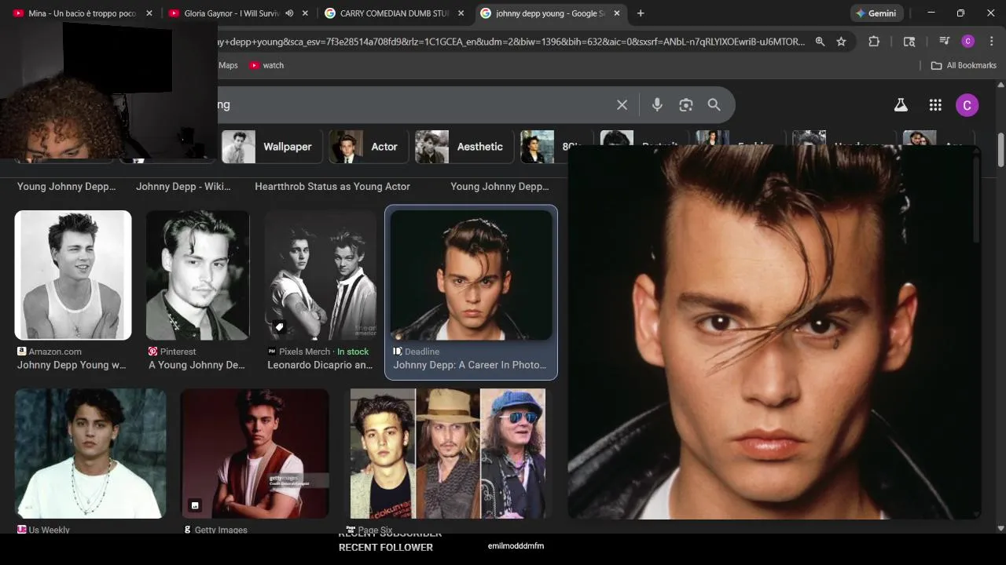The height and width of the screenshot is (565, 1006).
Task: Click the page vertical scrollbar
Action: coord(1000,149)
